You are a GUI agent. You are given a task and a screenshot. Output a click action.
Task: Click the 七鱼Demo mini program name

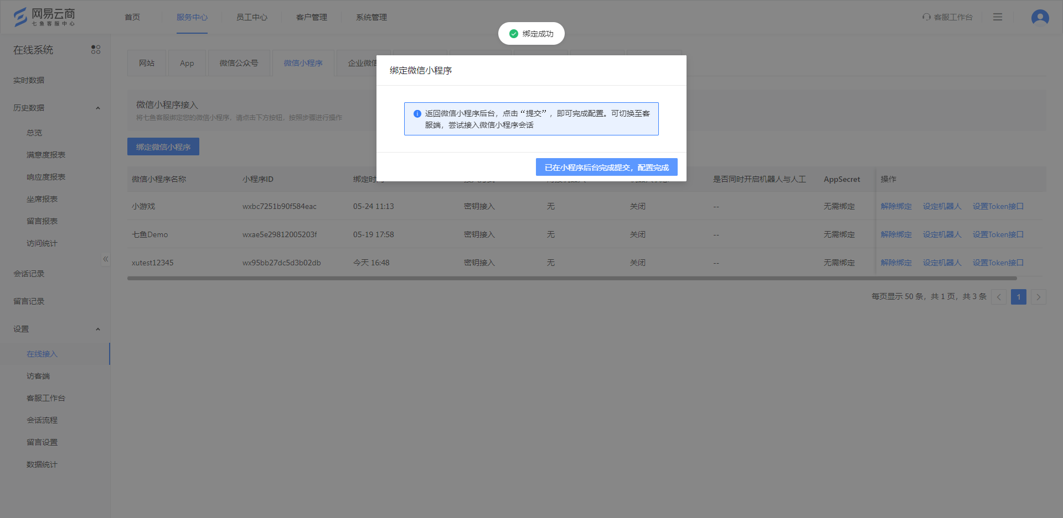coord(150,234)
